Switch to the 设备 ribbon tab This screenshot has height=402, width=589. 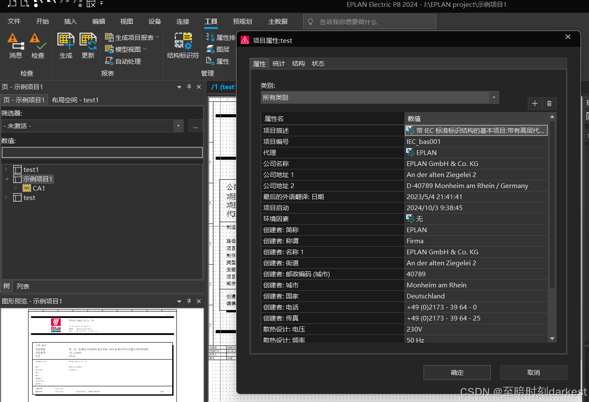coord(155,21)
